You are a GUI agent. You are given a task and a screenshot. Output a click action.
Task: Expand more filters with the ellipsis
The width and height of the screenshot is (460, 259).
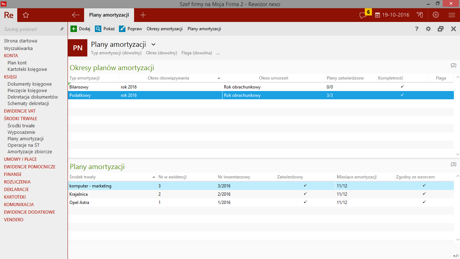click(x=218, y=53)
